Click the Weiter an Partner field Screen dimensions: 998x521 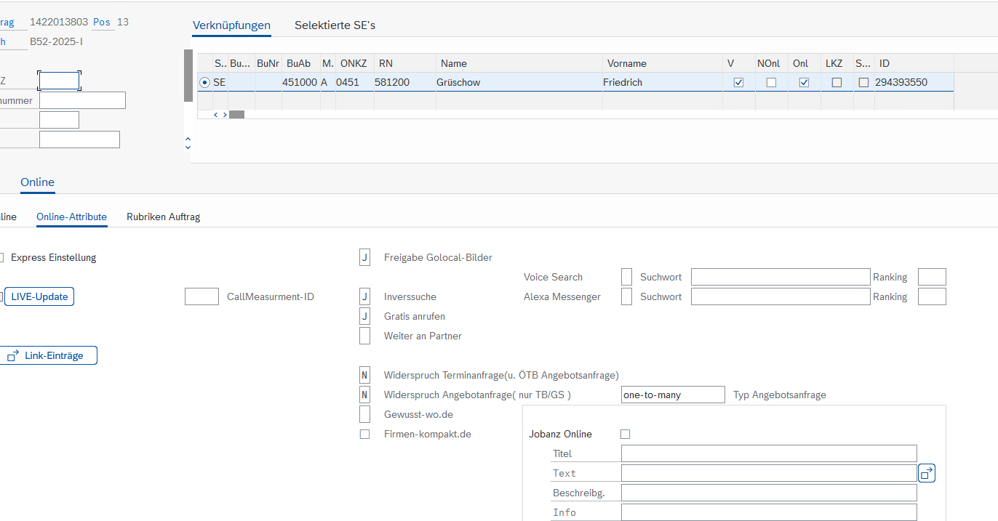pyautogui.click(x=364, y=336)
